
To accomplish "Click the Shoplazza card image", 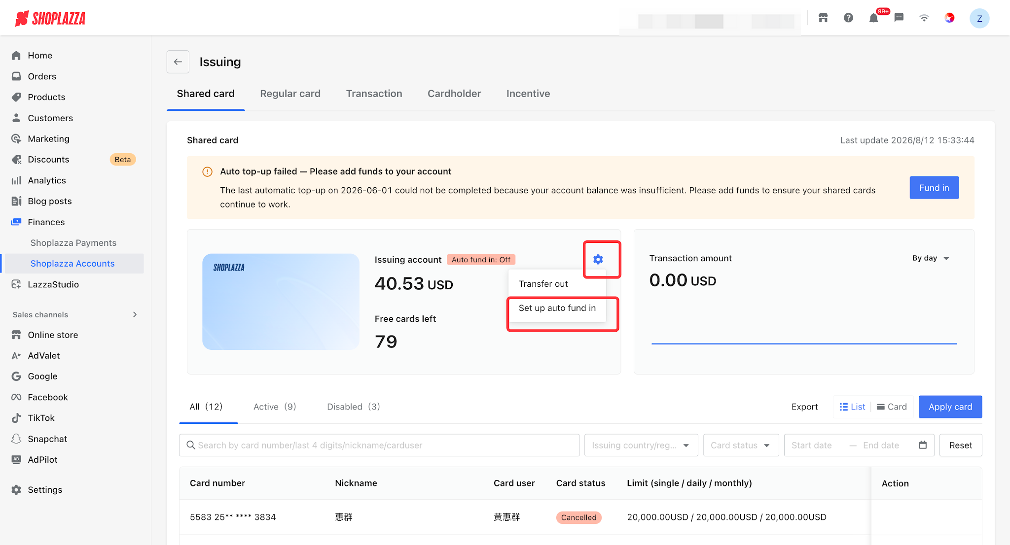I will [x=281, y=302].
